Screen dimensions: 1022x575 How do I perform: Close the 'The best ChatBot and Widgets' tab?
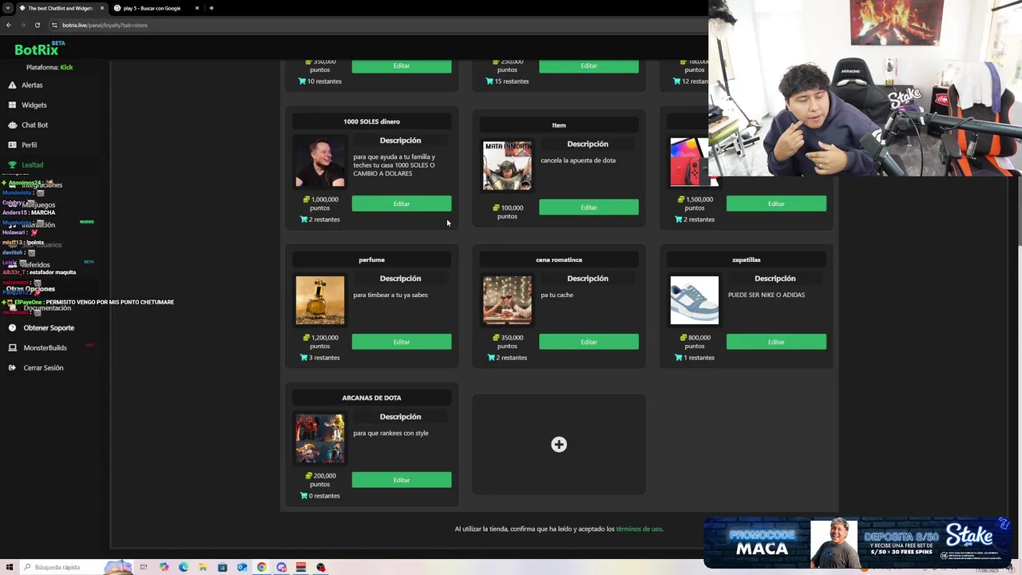pyautogui.click(x=101, y=8)
